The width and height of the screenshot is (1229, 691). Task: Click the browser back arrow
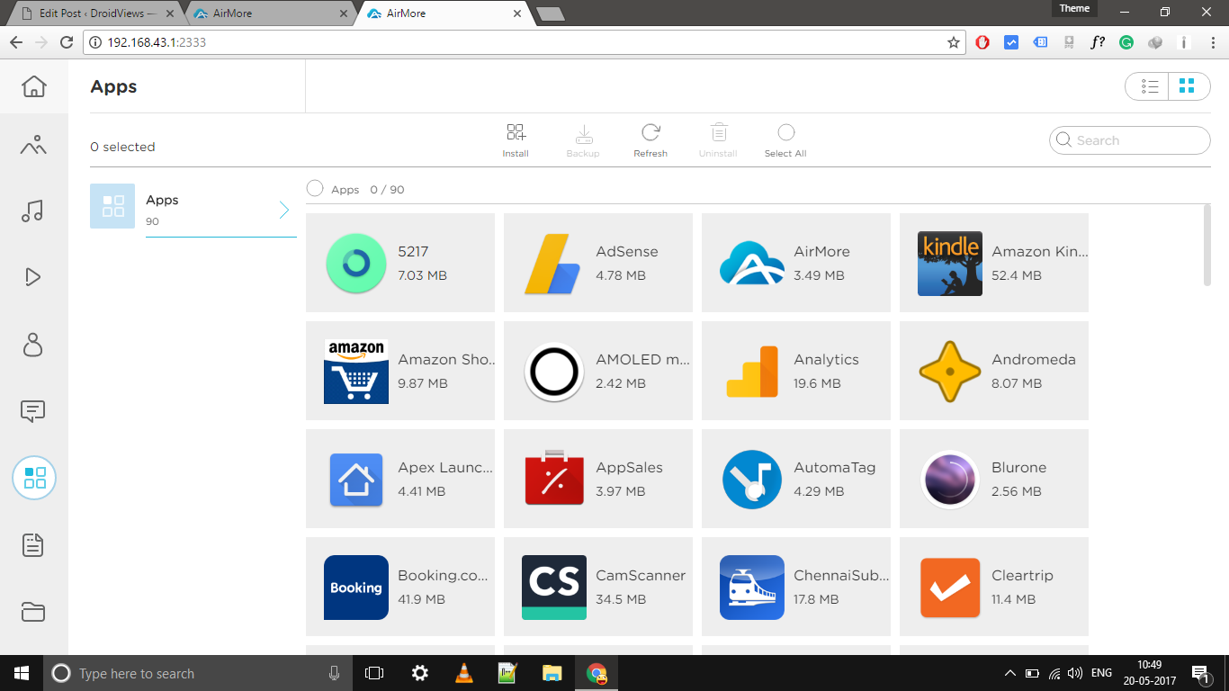pyautogui.click(x=15, y=42)
